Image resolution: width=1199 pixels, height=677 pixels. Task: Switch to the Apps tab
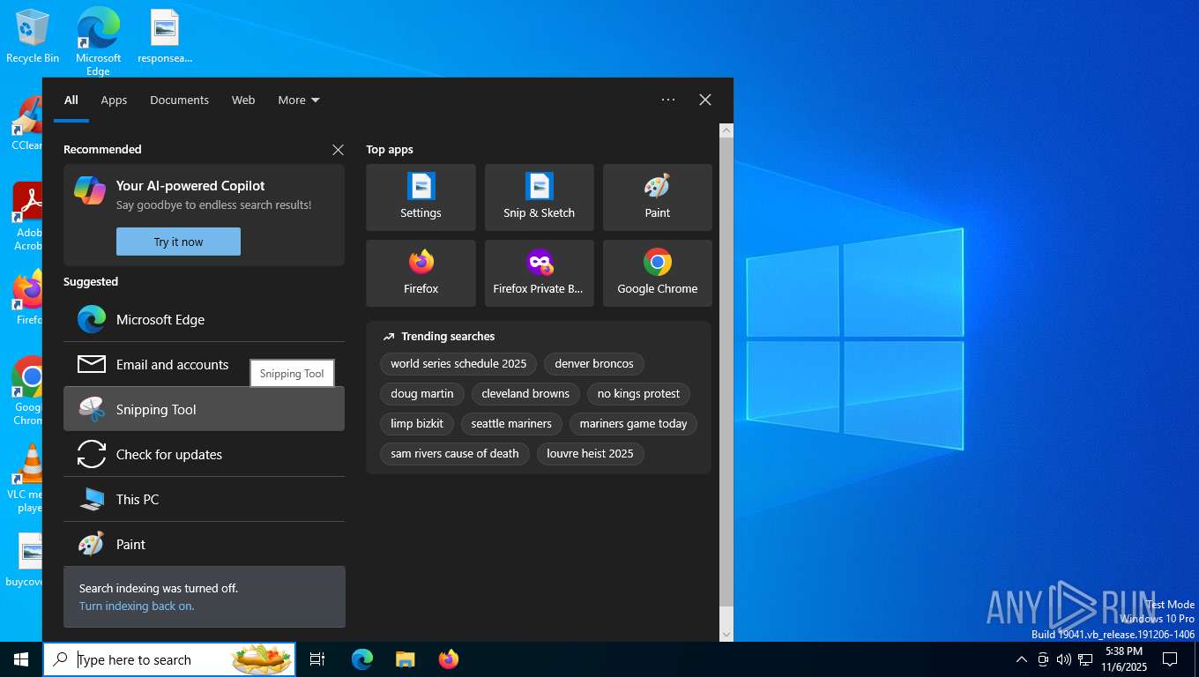[114, 100]
